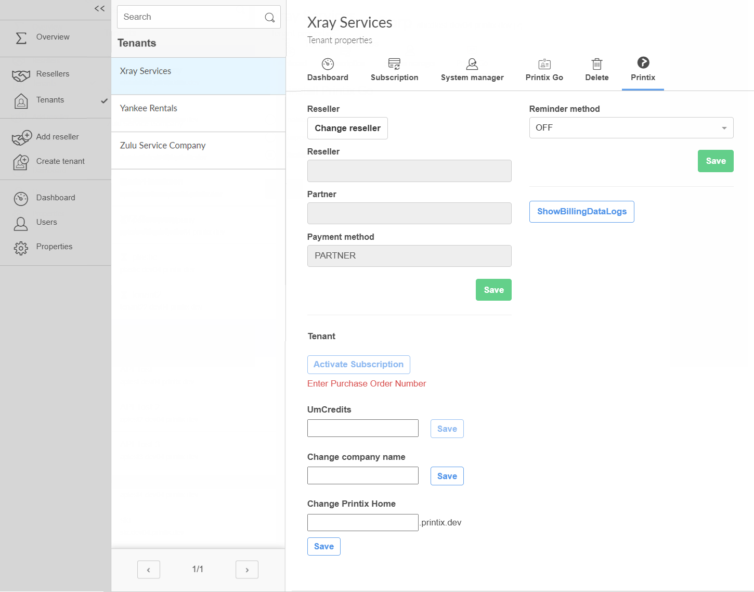This screenshot has width=754, height=592.
Task: Open the tenant Delete trash tab
Action: 596,70
